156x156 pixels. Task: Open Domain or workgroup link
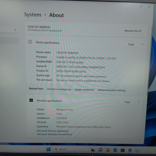[x=59, y=89]
